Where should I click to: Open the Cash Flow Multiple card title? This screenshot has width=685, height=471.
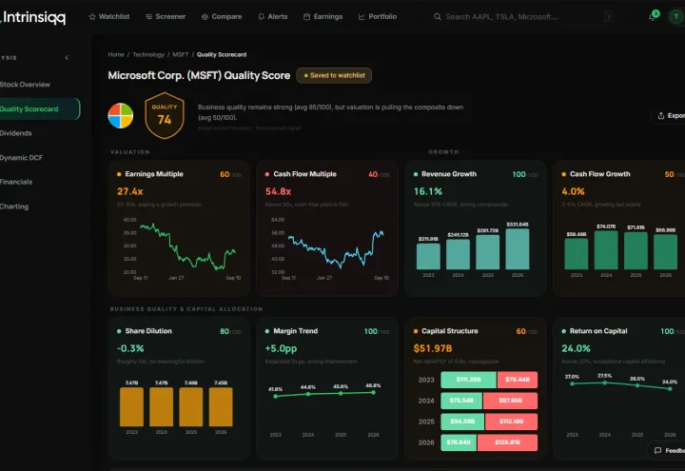(304, 174)
